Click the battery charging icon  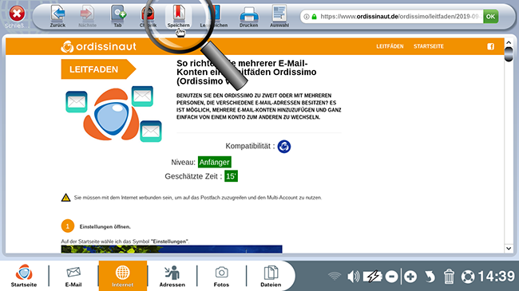point(373,277)
